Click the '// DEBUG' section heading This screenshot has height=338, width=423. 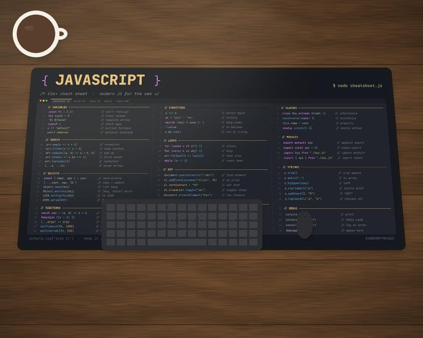point(291,208)
